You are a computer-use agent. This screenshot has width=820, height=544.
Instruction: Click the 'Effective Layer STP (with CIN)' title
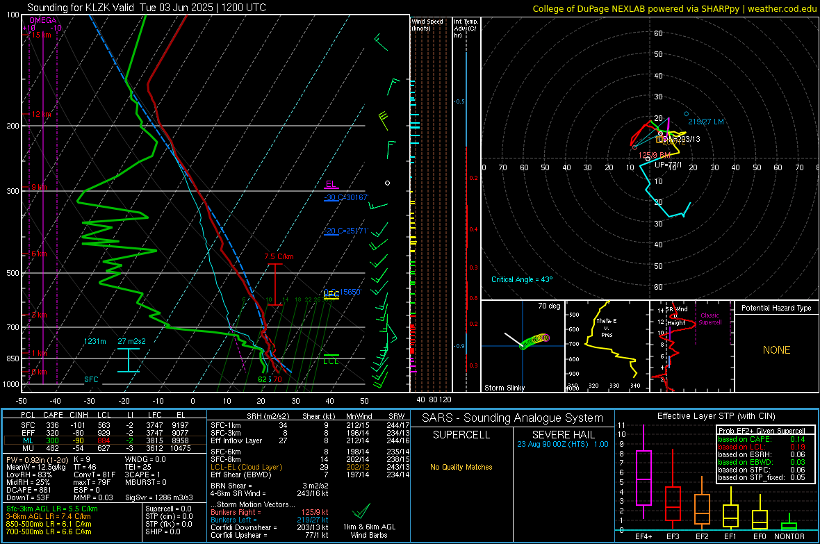[x=716, y=416]
